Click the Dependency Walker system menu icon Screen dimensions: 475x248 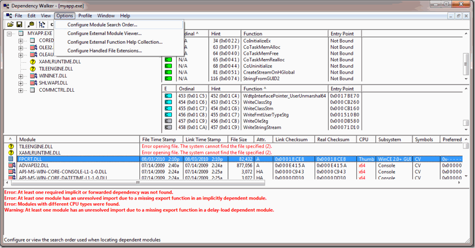[x=6, y=6]
